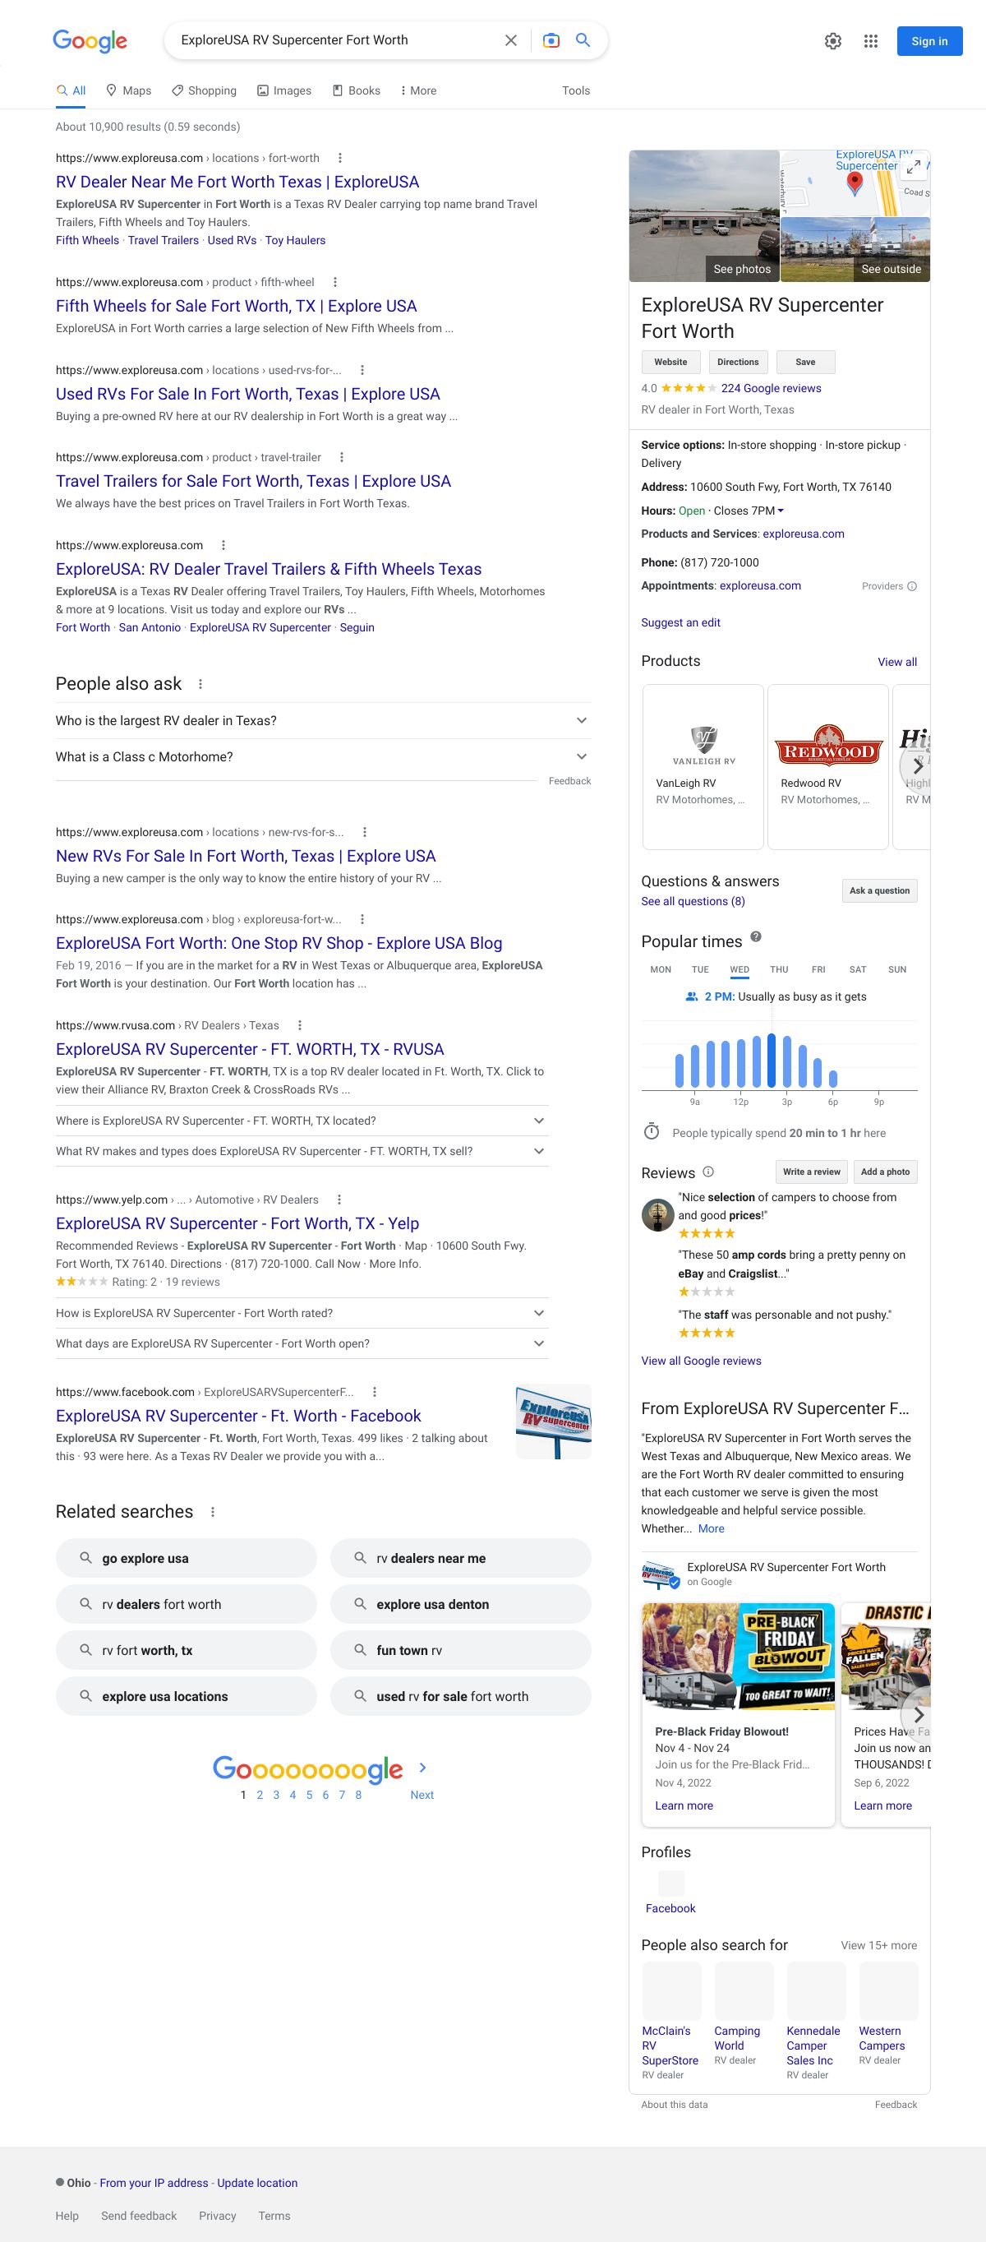
Task: Open options for Yelp result
Action: pyautogui.click(x=339, y=1200)
